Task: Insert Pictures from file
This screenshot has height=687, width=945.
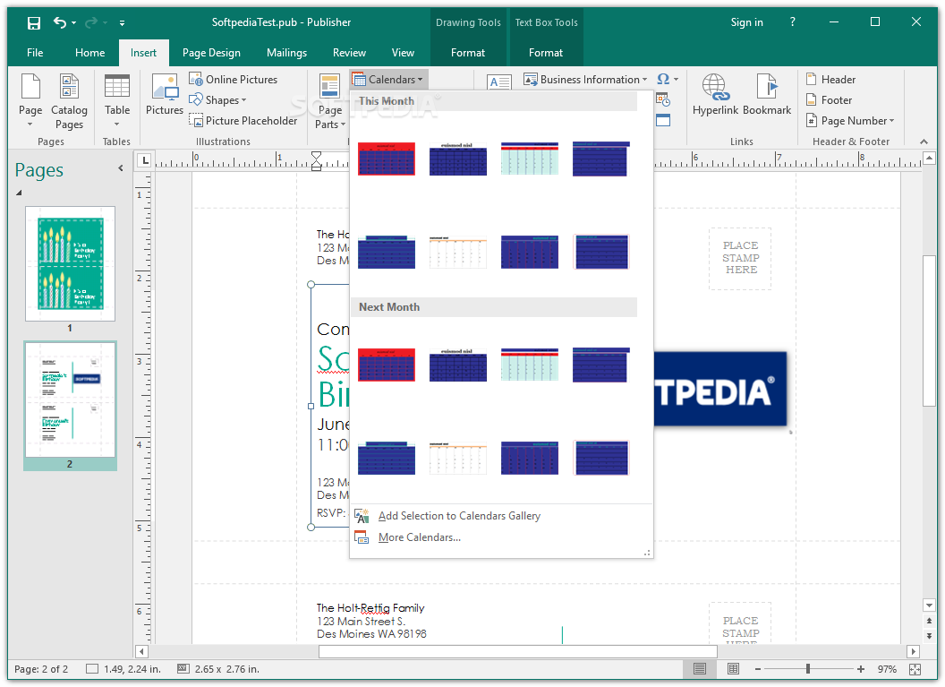Action: coord(165,94)
